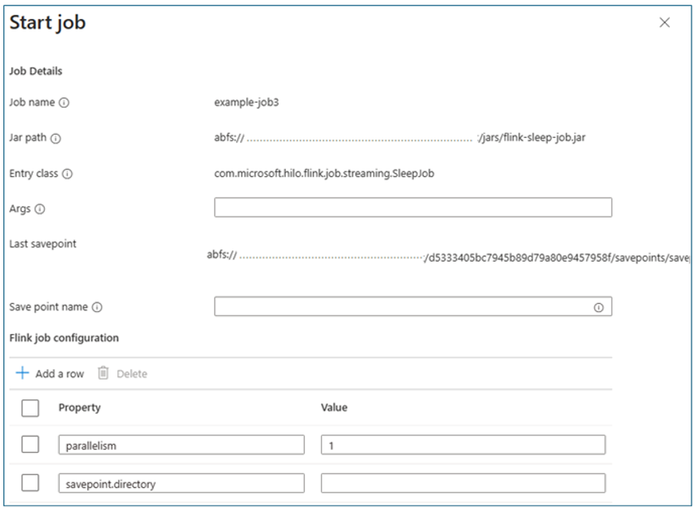This screenshot has width=697, height=508.
Task: Click the info icon next to Args
Action: tap(40, 210)
